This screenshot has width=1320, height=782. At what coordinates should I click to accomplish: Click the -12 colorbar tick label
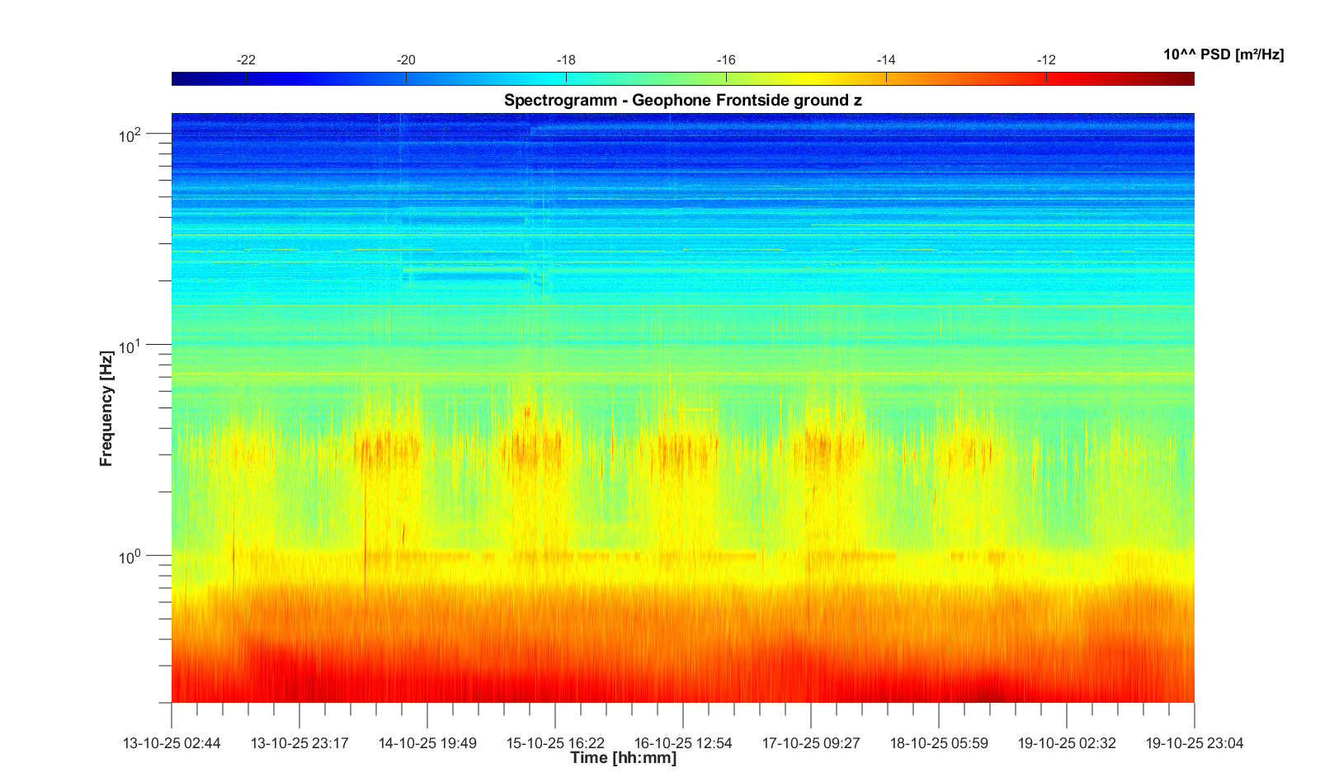coord(1046,60)
